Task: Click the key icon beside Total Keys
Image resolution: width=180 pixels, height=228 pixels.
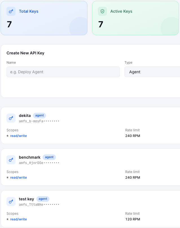Action: [x=11, y=11]
